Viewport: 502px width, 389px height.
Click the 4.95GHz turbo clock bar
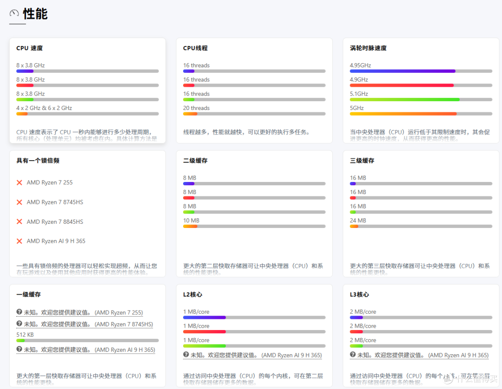click(421, 71)
